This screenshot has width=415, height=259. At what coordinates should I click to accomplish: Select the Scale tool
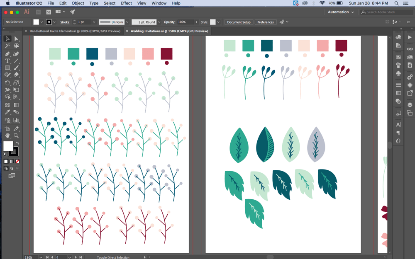(16, 83)
